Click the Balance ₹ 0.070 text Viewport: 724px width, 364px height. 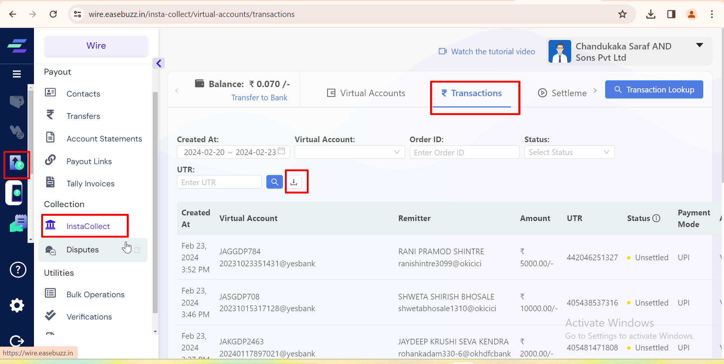(x=249, y=84)
